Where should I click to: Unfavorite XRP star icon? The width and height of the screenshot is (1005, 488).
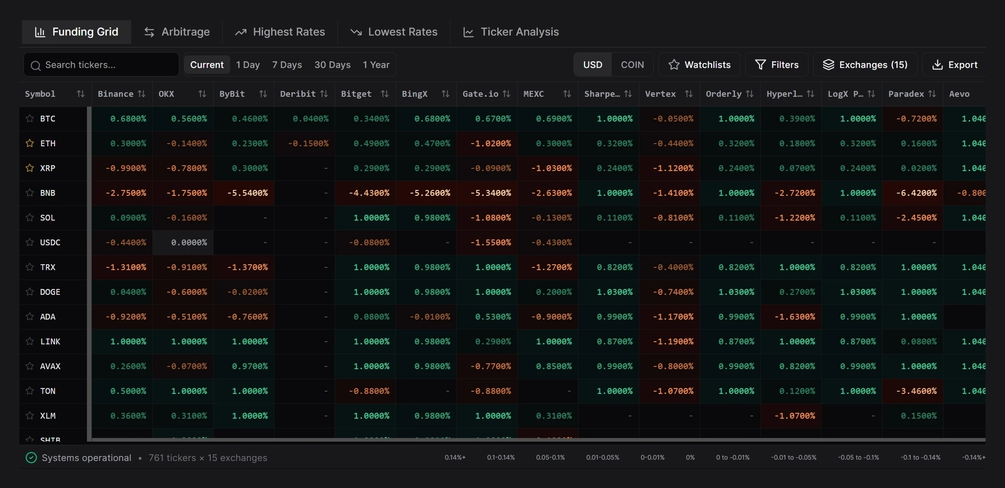tap(30, 168)
